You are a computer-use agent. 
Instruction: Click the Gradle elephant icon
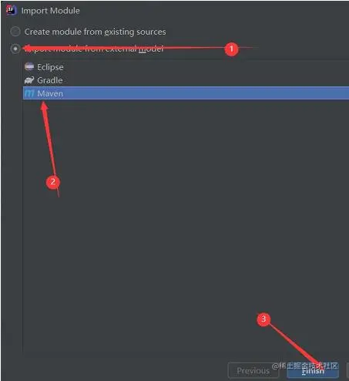29,80
